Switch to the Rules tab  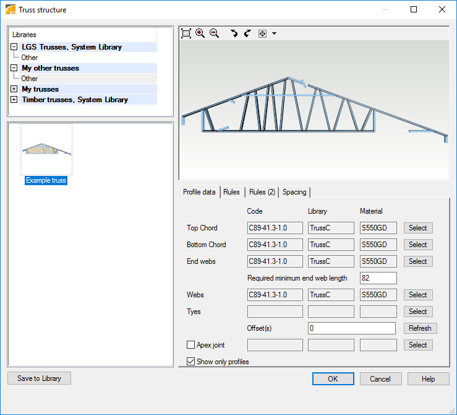pos(232,192)
